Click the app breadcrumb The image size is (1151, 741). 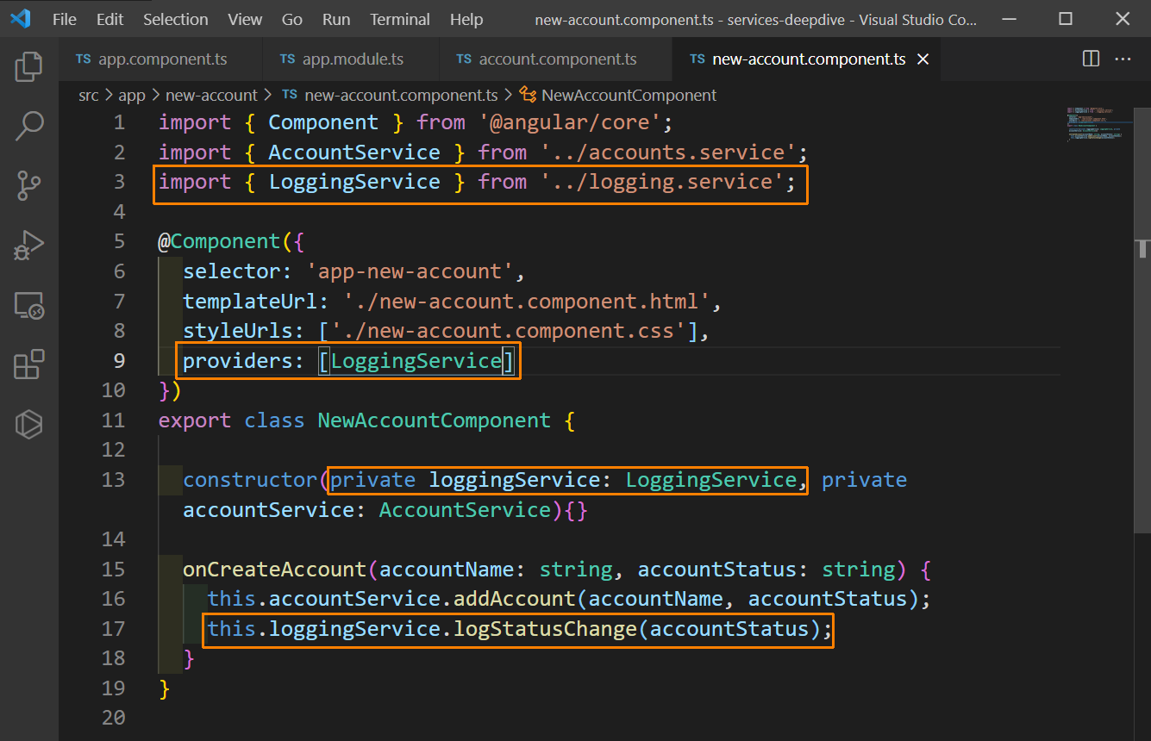132,95
